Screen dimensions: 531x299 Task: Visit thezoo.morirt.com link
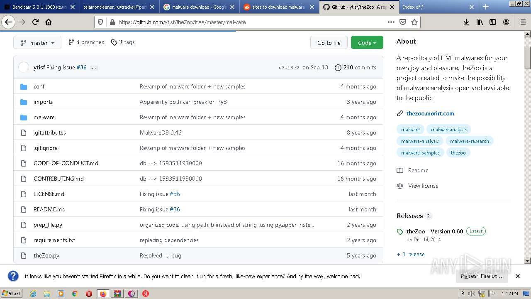click(430, 113)
